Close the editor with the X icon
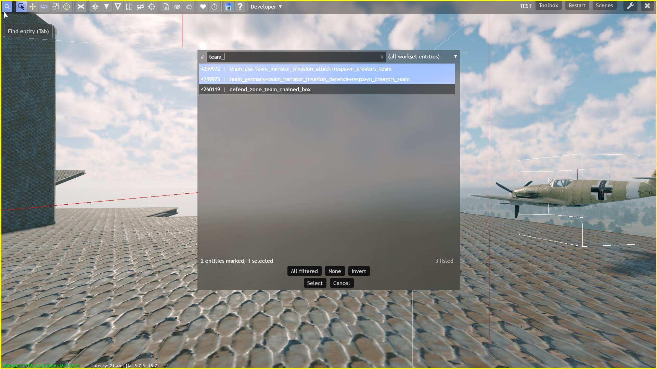 (647, 6)
